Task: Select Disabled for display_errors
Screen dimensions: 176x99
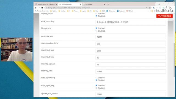Action: [x=96, y=16]
